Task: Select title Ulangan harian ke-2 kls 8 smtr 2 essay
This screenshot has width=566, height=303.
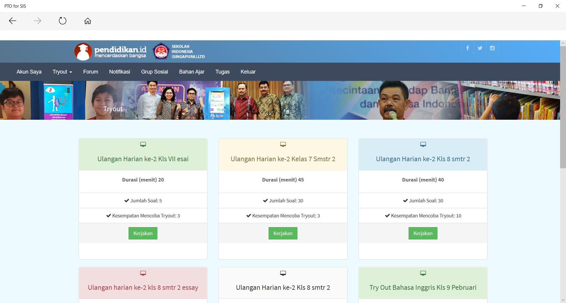Action: point(143,287)
